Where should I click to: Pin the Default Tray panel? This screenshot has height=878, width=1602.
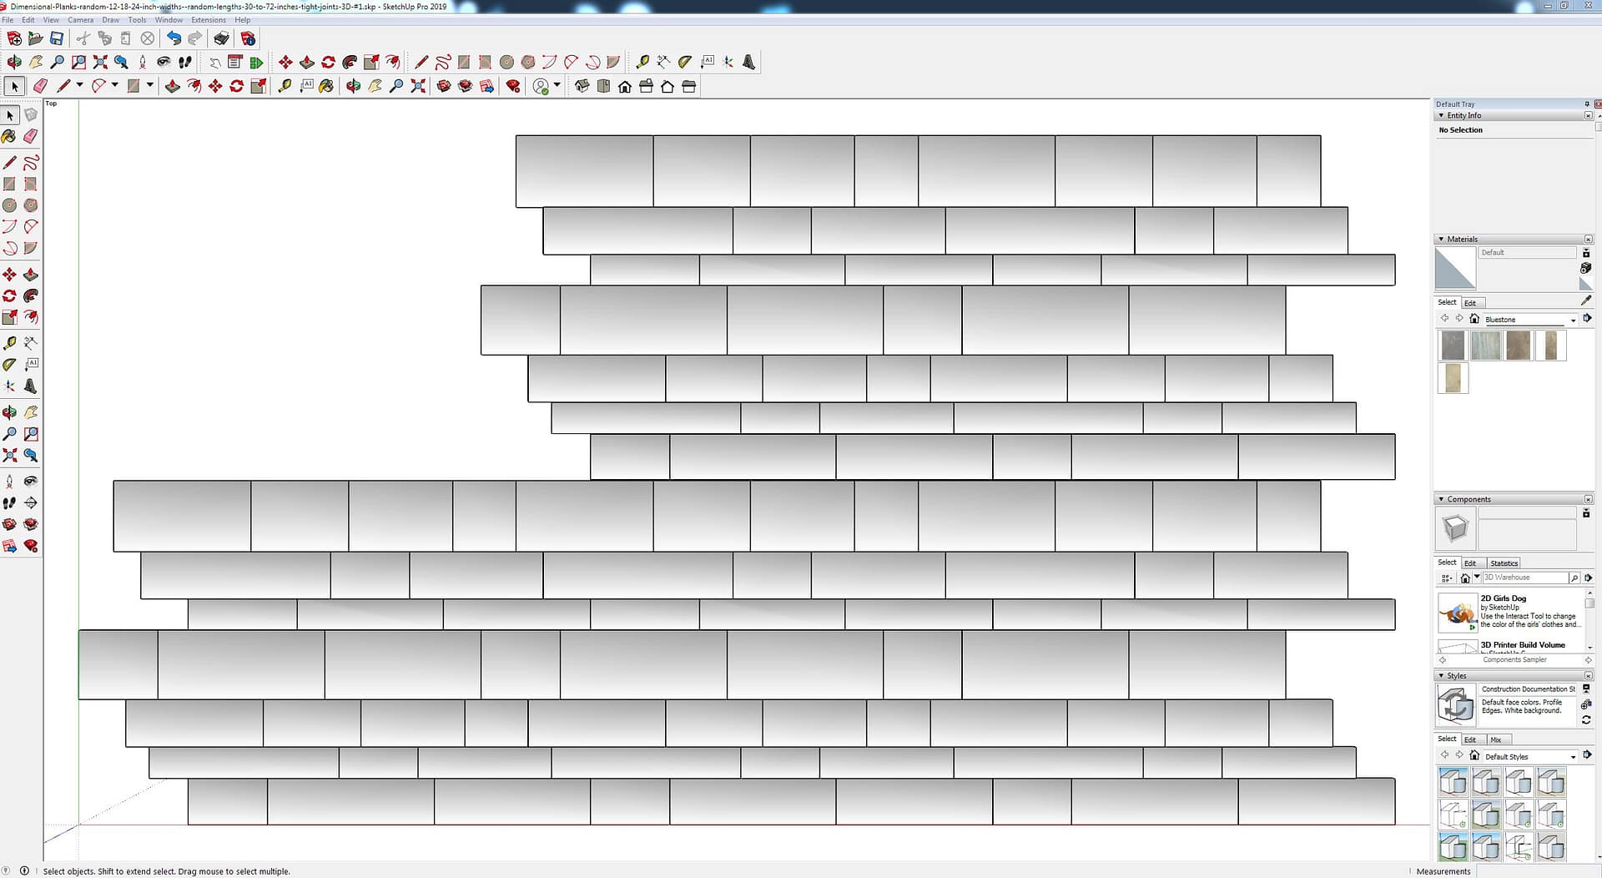coord(1586,104)
